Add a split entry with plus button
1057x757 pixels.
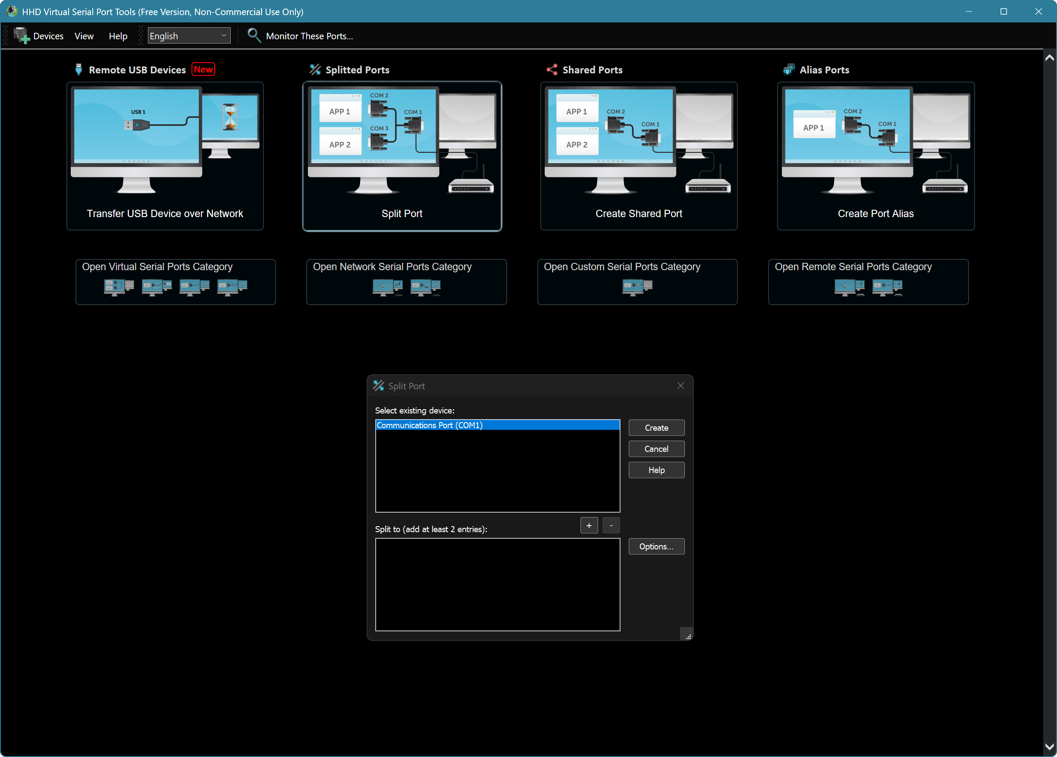click(589, 525)
